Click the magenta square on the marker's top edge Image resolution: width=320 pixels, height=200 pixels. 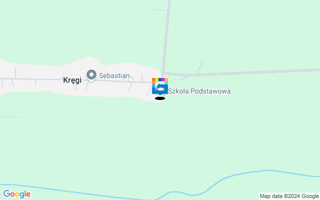click(x=163, y=79)
